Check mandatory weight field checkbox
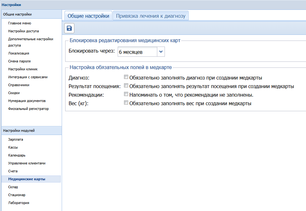 pos(126,103)
